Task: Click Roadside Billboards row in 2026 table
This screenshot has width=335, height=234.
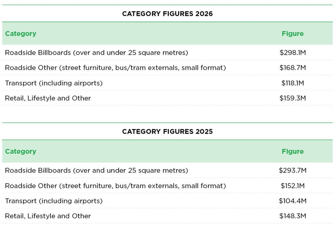Action: coord(167,53)
